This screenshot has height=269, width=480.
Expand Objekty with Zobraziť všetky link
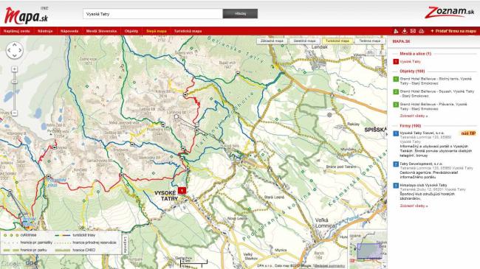414,116
